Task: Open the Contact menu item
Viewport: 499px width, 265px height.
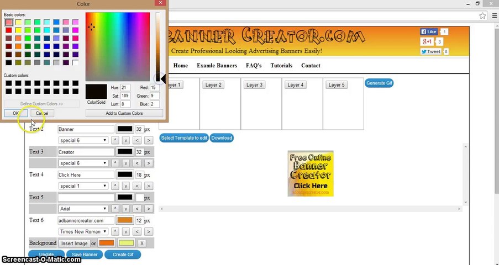Action: 311,66
